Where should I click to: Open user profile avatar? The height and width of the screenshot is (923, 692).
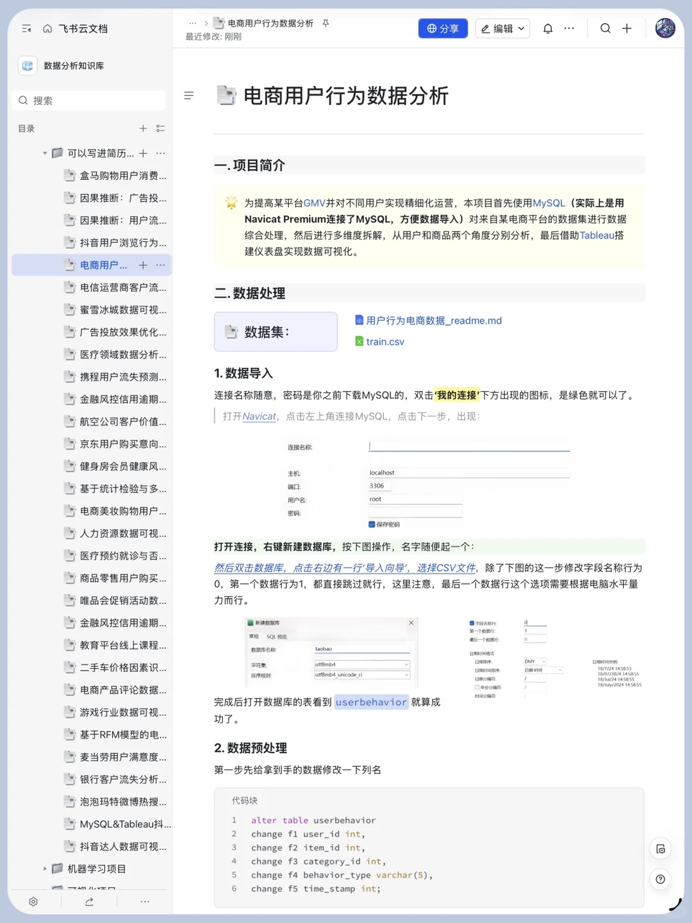[x=665, y=28]
